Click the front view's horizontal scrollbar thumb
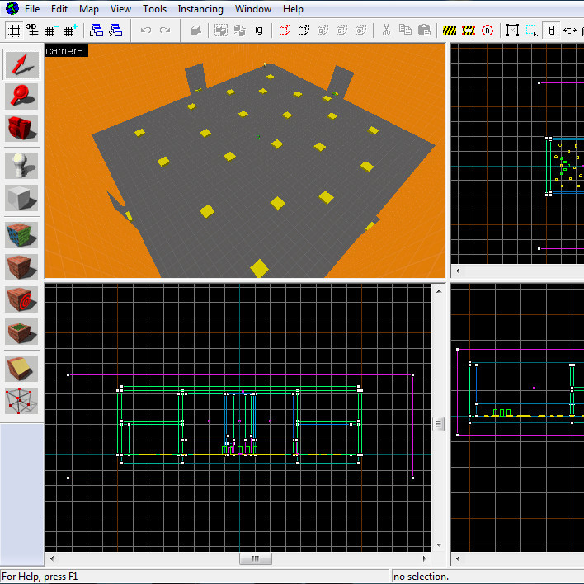 (x=256, y=558)
